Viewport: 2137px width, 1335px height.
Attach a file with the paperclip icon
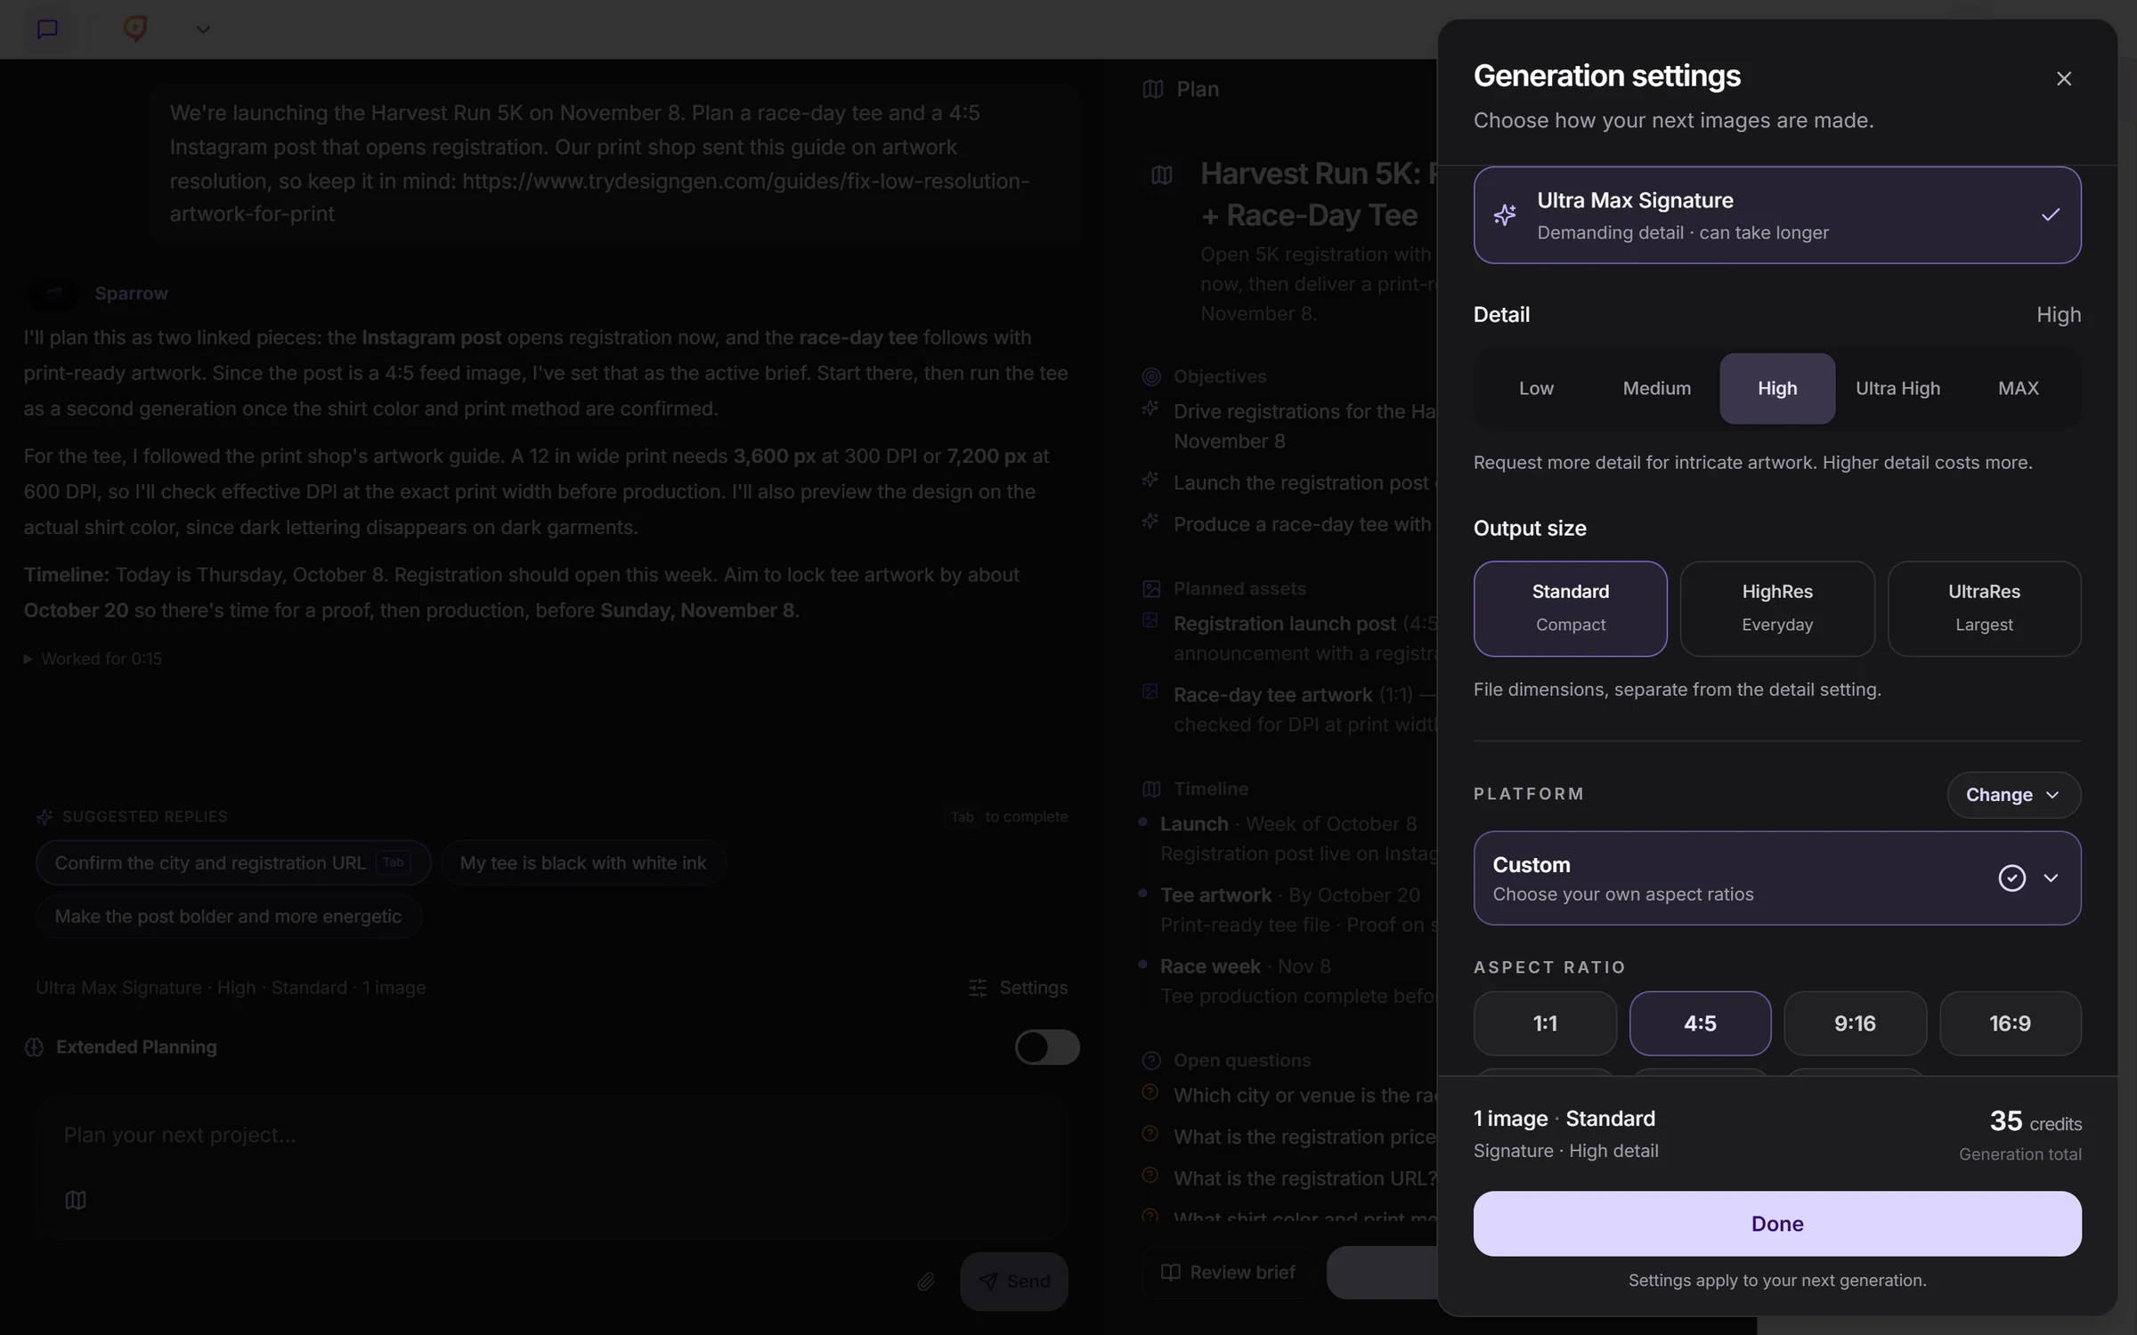click(x=926, y=1281)
